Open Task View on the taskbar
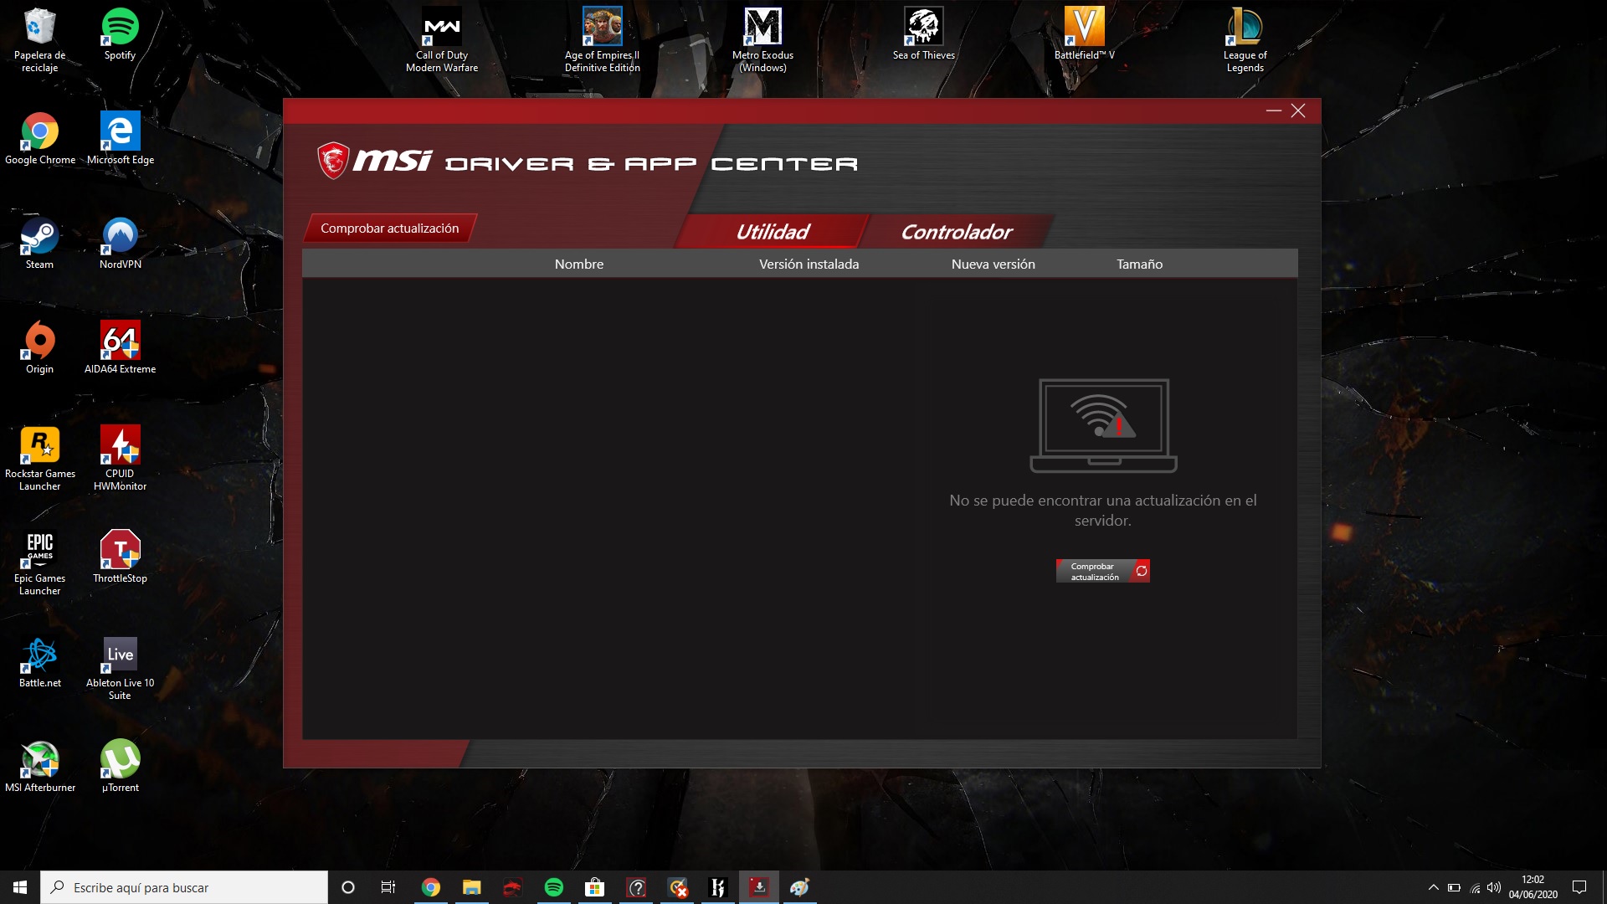This screenshot has width=1607, height=904. click(x=388, y=887)
